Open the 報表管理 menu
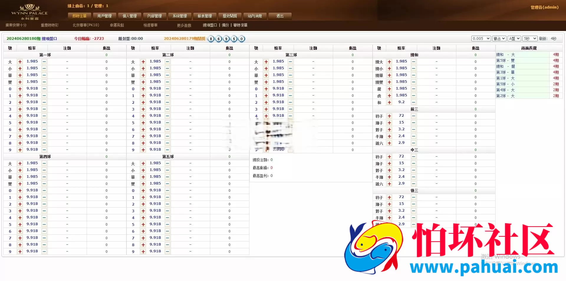The width and height of the screenshot is (566, 281). [205, 16]
